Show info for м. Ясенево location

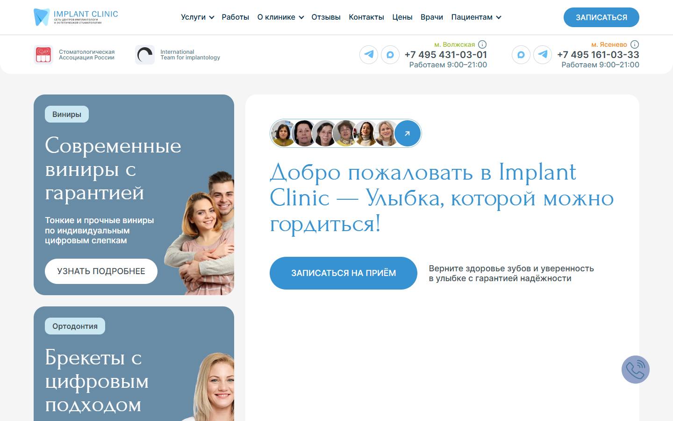coord(634,44)
